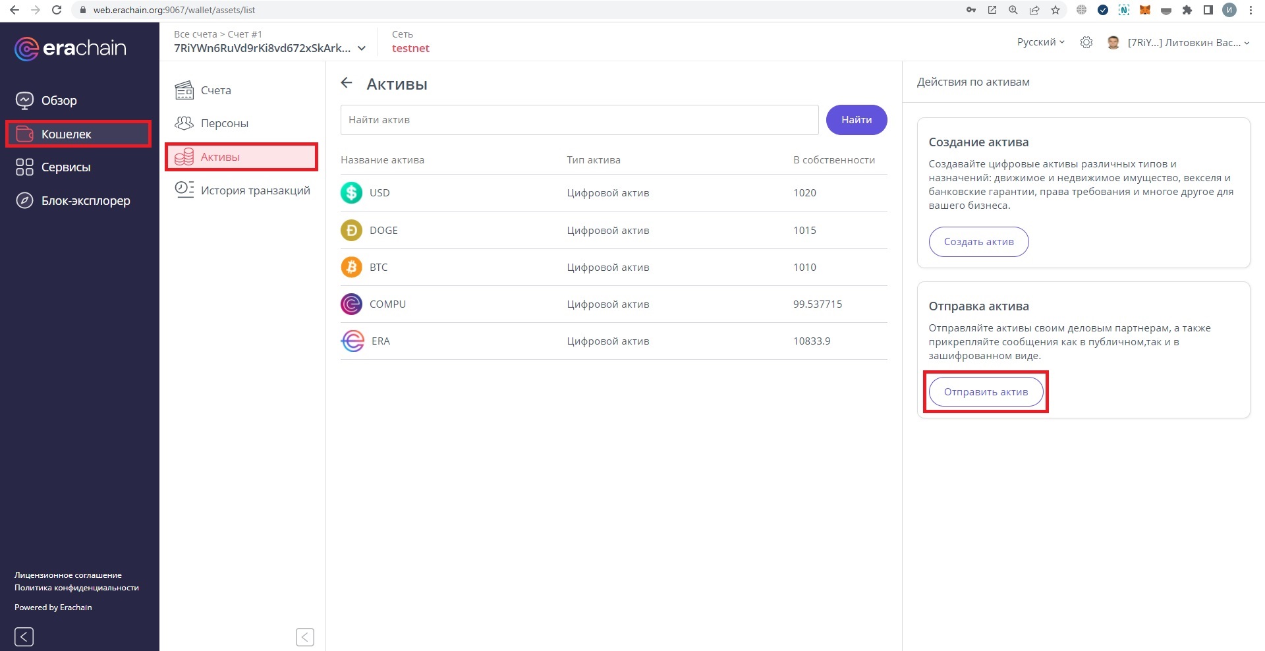Screen dimensions: 1265x651
Task: Click the COMPU asset icon
Action: click(x=351, y=304)
